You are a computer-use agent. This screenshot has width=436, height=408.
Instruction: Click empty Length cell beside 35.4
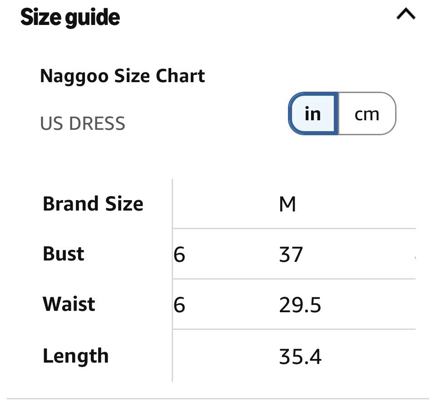click(225, 356)
